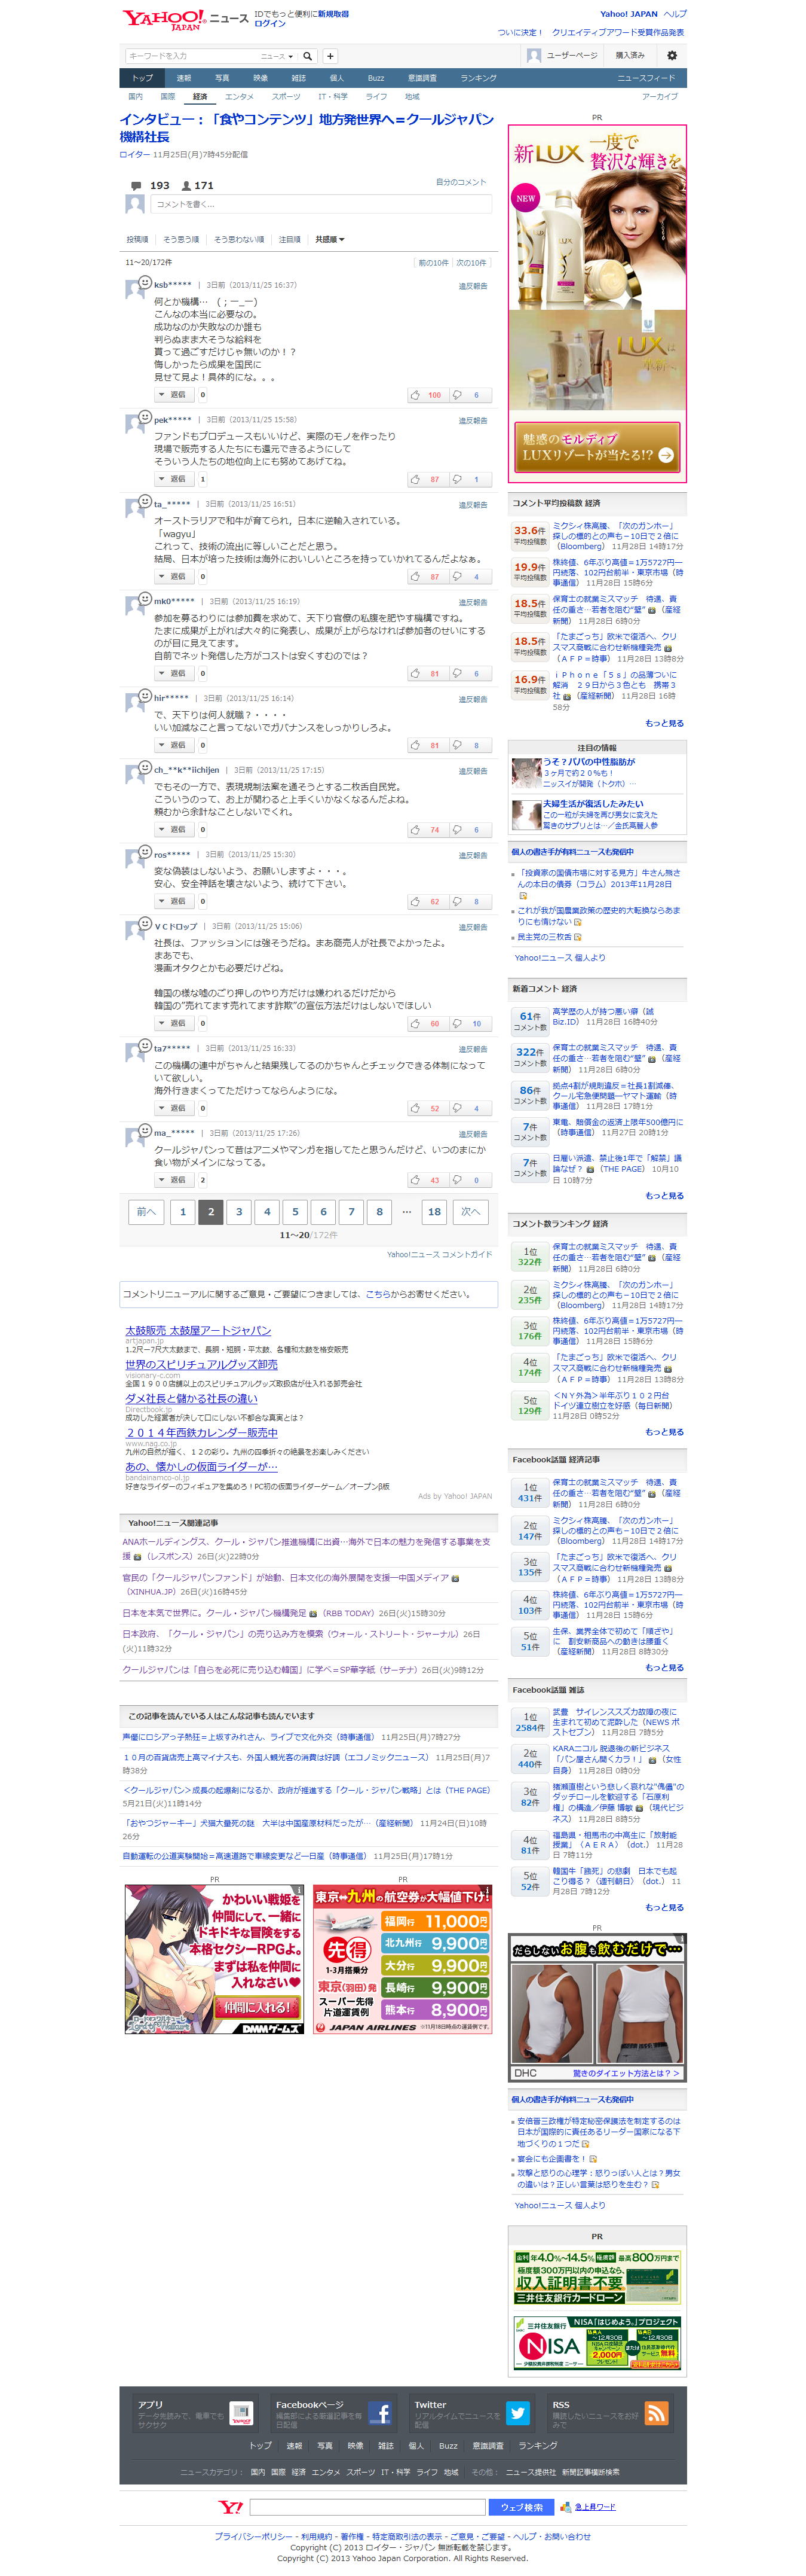Click the ウェブ検索 button in footer

pos(522,2507)
